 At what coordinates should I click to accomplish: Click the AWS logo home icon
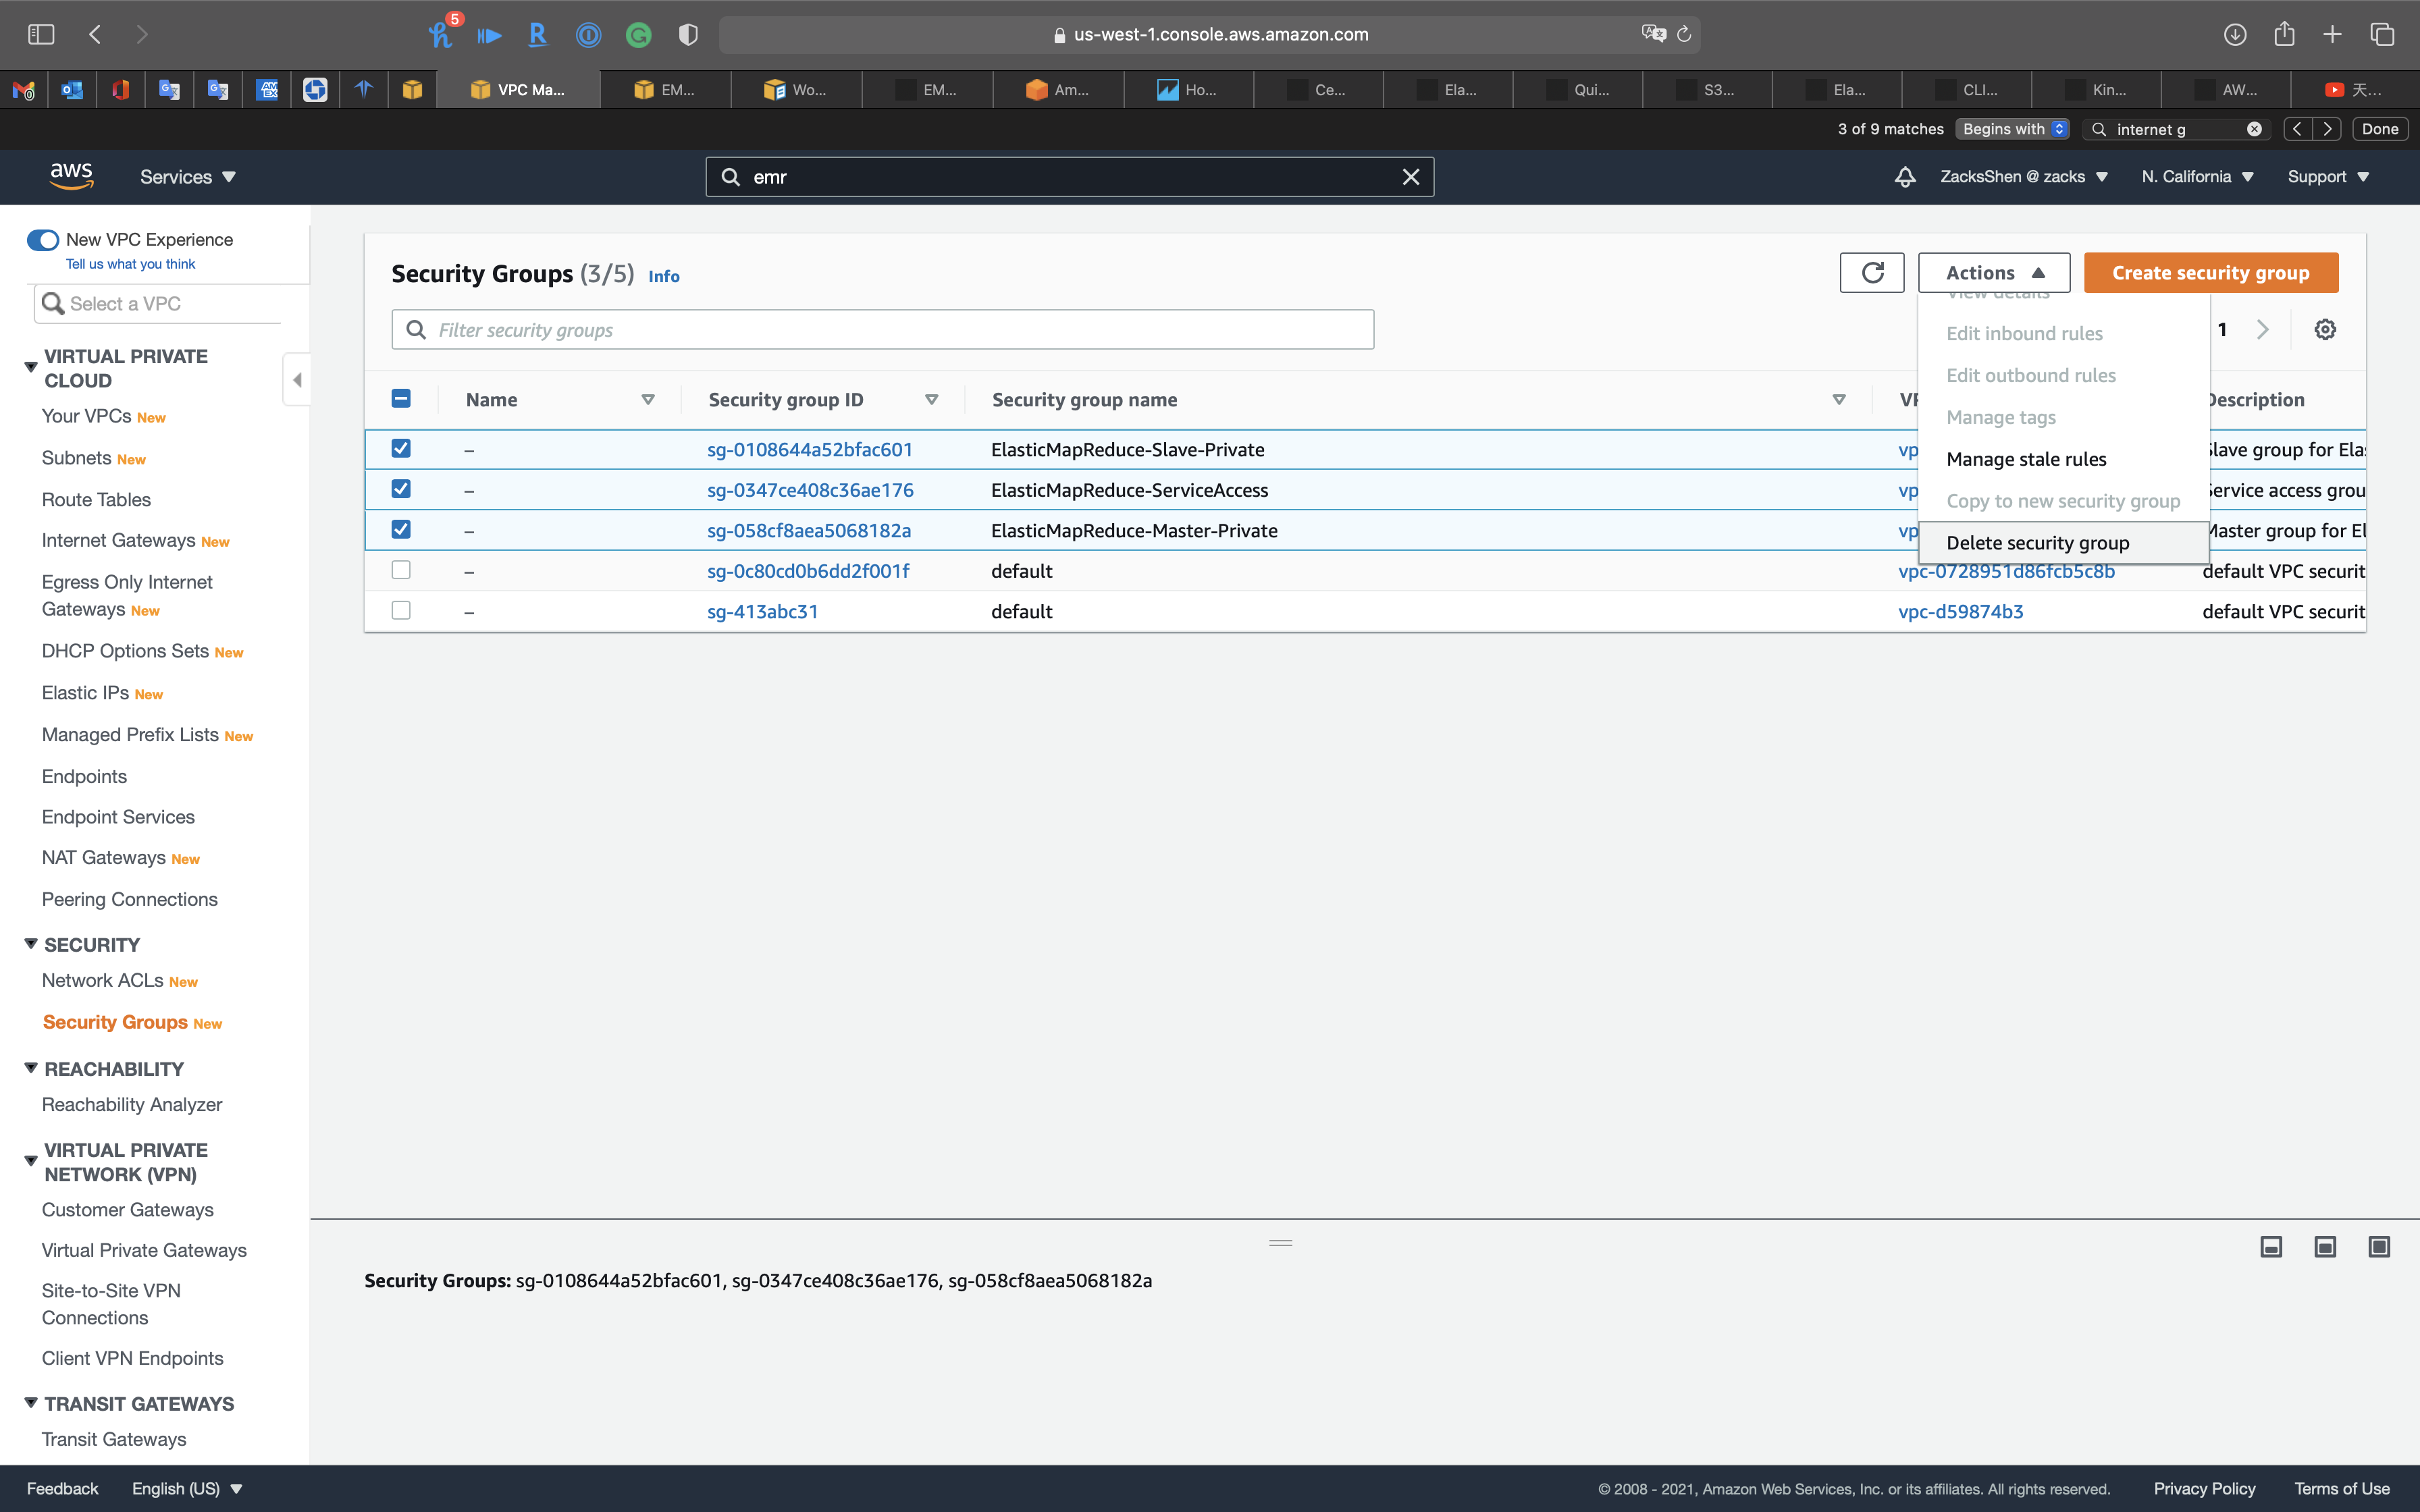coord(71,176)
